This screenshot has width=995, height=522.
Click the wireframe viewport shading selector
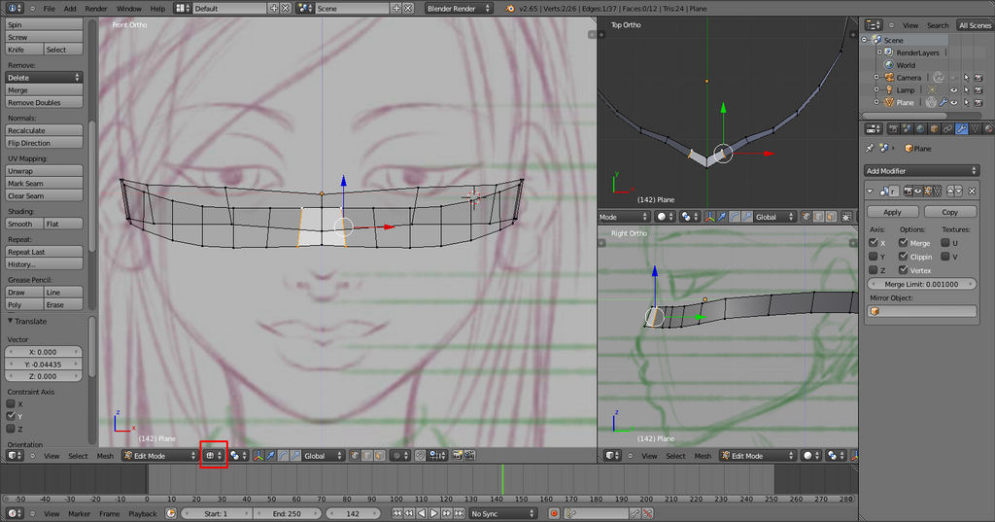pyautogui.click(x=213, y=455)
